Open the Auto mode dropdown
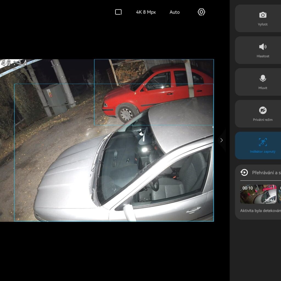Viewport: 281px width, 281px height. pos(175,12)
